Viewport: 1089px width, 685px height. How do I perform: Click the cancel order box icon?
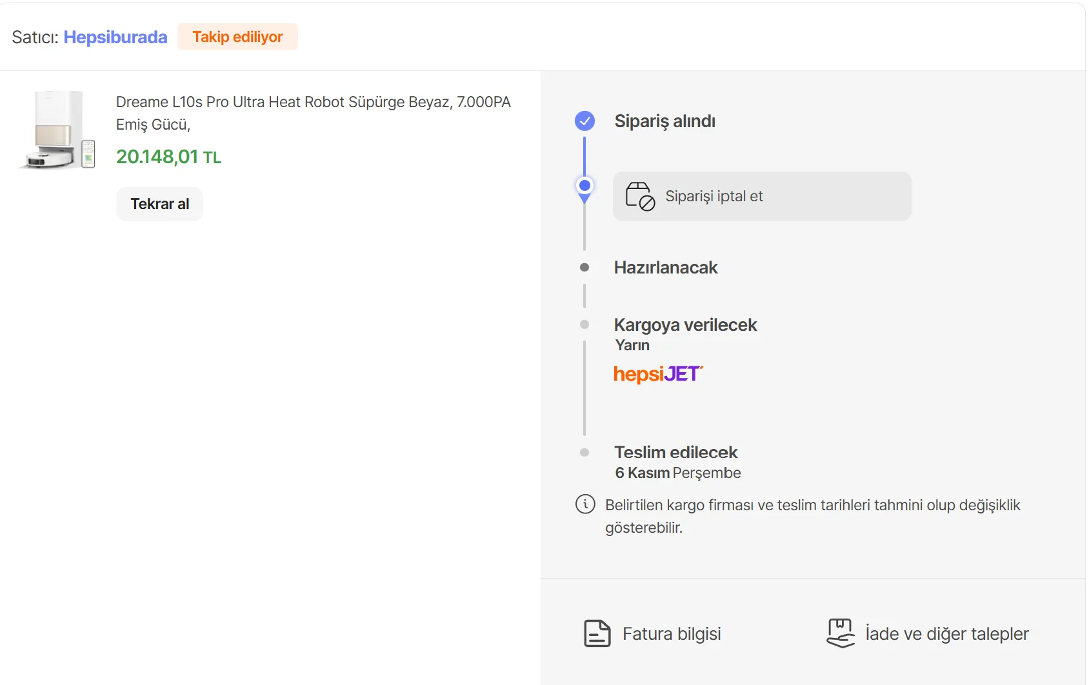pos(640,196)
